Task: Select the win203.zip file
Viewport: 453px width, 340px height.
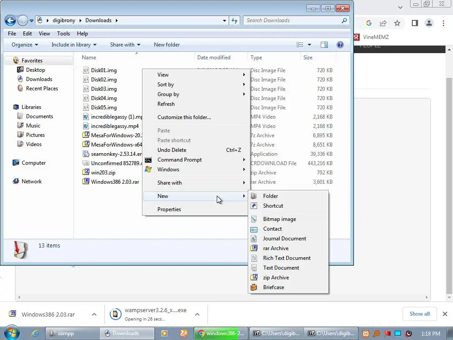Action: pos(103,173)
